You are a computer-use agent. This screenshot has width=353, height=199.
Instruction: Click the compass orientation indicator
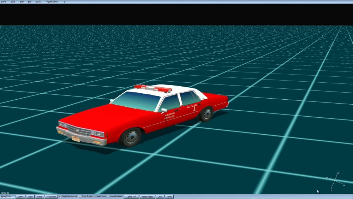pos(336,182)
